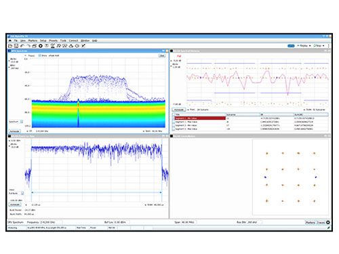Click the four-arrows toolbar icon left of the flask
Viewport: 339px width, 254px height.
(65, 46)
